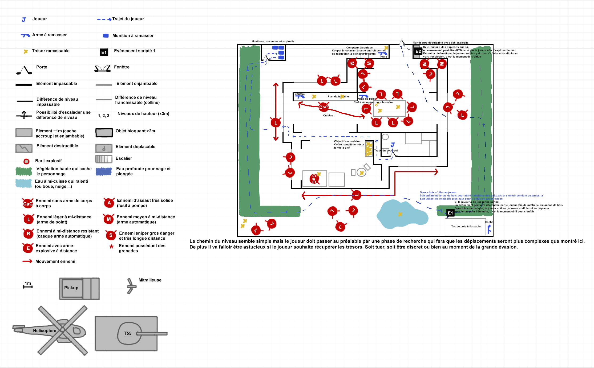Select the Tas de bois inflammable box

[465, 227]
